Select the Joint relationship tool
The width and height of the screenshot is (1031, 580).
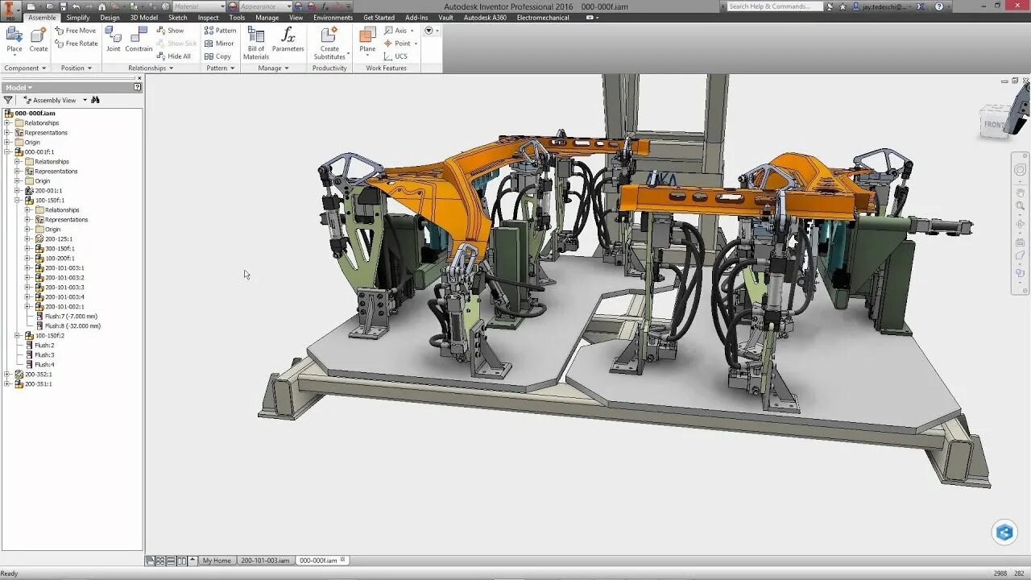[x=114, y=39]
